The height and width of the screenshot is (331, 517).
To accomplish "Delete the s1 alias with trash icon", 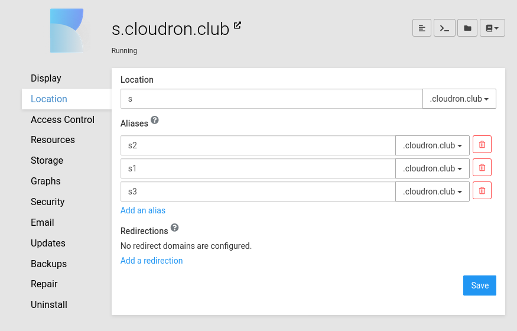I will pyautogui.click(x=482, y=168).
